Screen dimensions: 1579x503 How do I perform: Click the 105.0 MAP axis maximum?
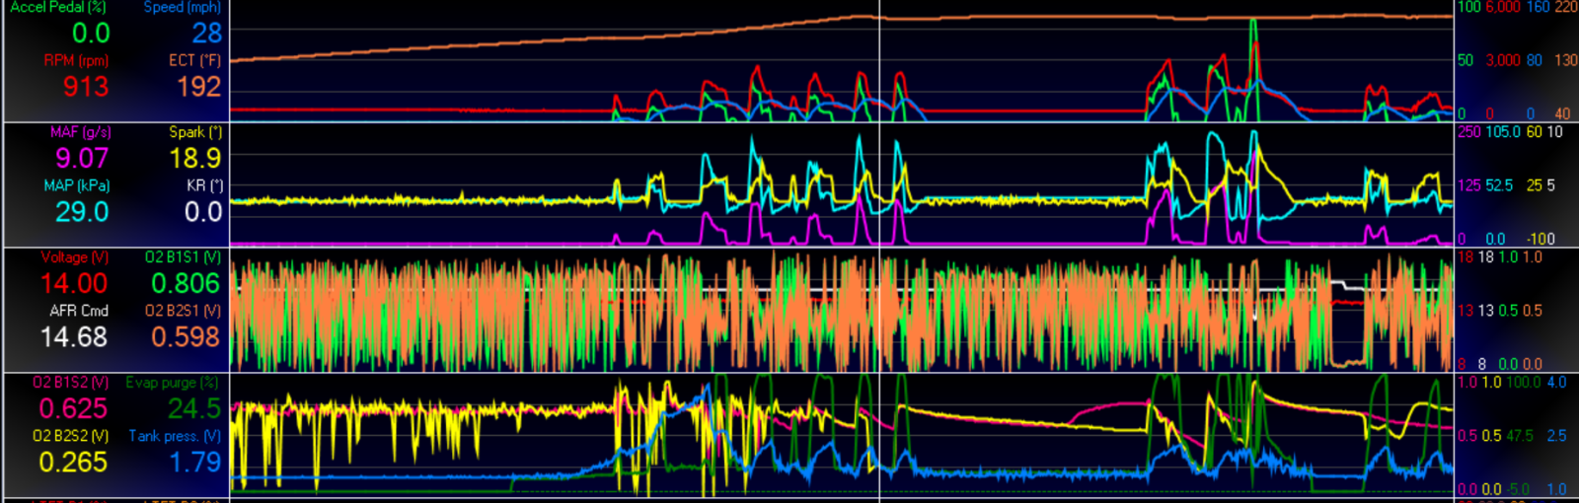(x=1503, y=132)
